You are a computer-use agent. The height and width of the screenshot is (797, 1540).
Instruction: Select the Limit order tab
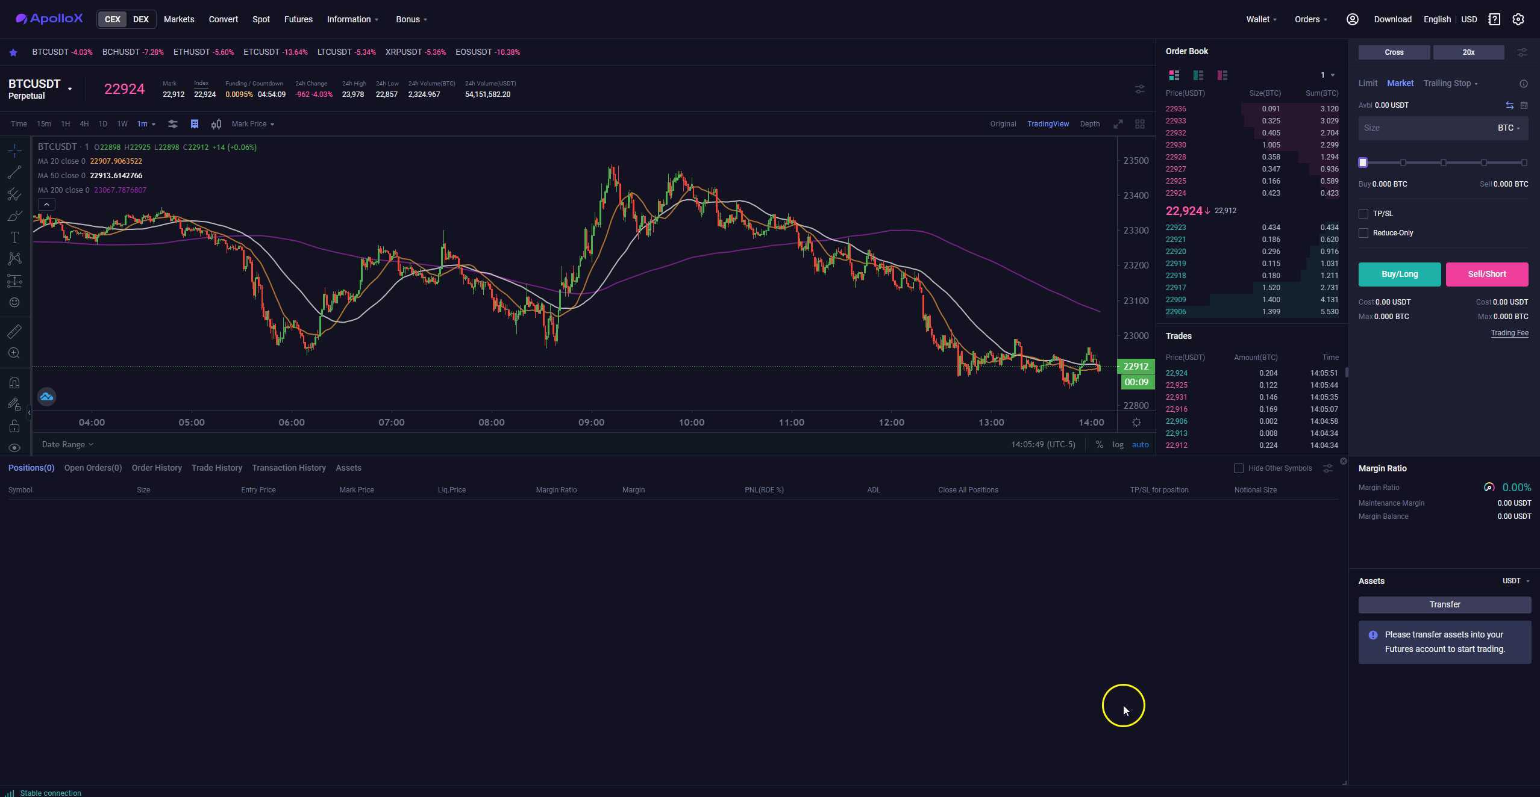pos(1368,83)
